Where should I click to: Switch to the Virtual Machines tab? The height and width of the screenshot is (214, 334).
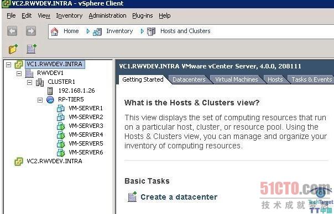[237, 79]
